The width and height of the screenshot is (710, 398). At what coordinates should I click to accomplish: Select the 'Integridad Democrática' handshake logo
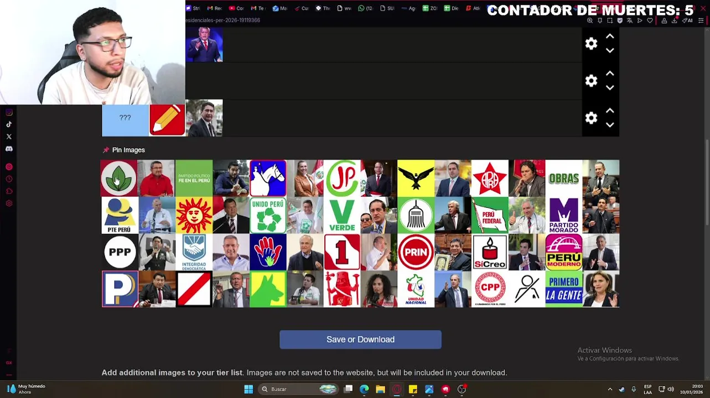pyautogui.click(x=194, y=252)
